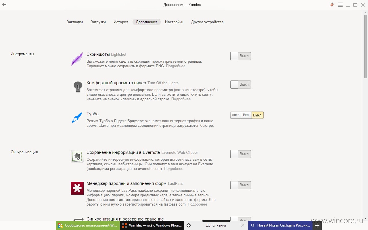Screen dimensions: 368x230
Task: Open Подробнее link for LastPass
Action: 197,204
